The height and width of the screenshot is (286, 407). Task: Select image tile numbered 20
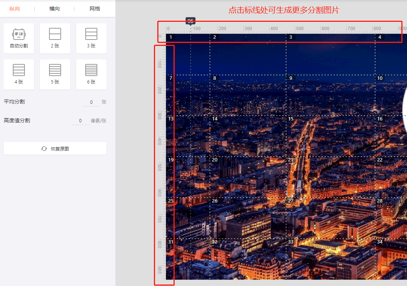[x=248, y=177]
